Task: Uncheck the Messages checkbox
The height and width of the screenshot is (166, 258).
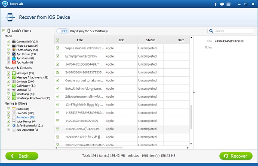Action: 9,73
